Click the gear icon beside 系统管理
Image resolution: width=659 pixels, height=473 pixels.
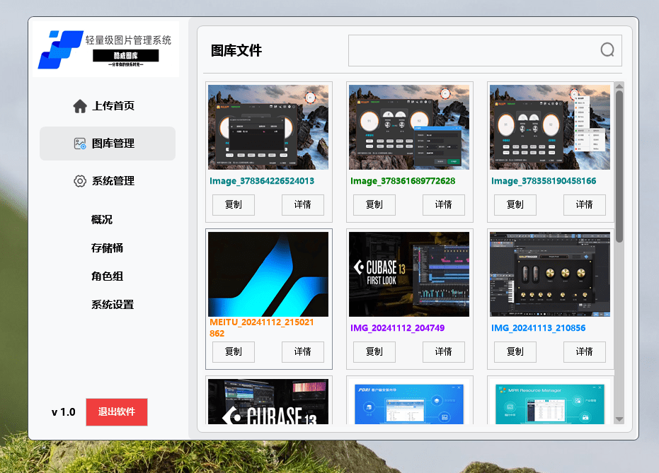click(80, 181)
